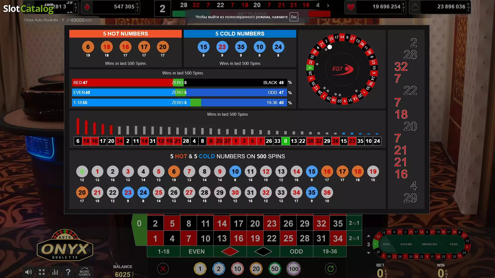Select the 20 value chip

tap(256, 269)
